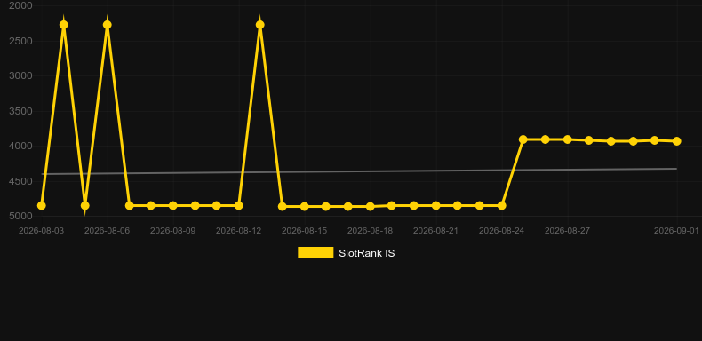This screenshot has width=702, height=341.
Task: Click the 2026-08-27 x-axis label
Action: (x=567, y=231)
